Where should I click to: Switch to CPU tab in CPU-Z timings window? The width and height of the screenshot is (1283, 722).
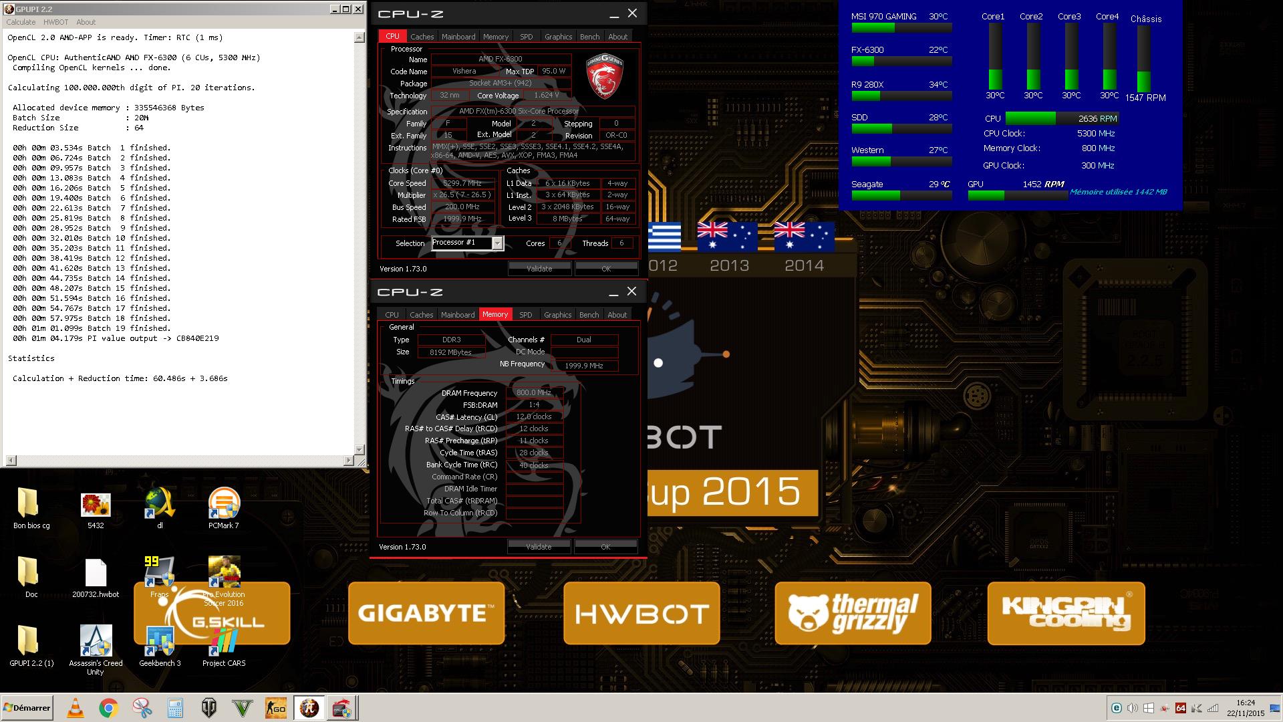(392, 315)
